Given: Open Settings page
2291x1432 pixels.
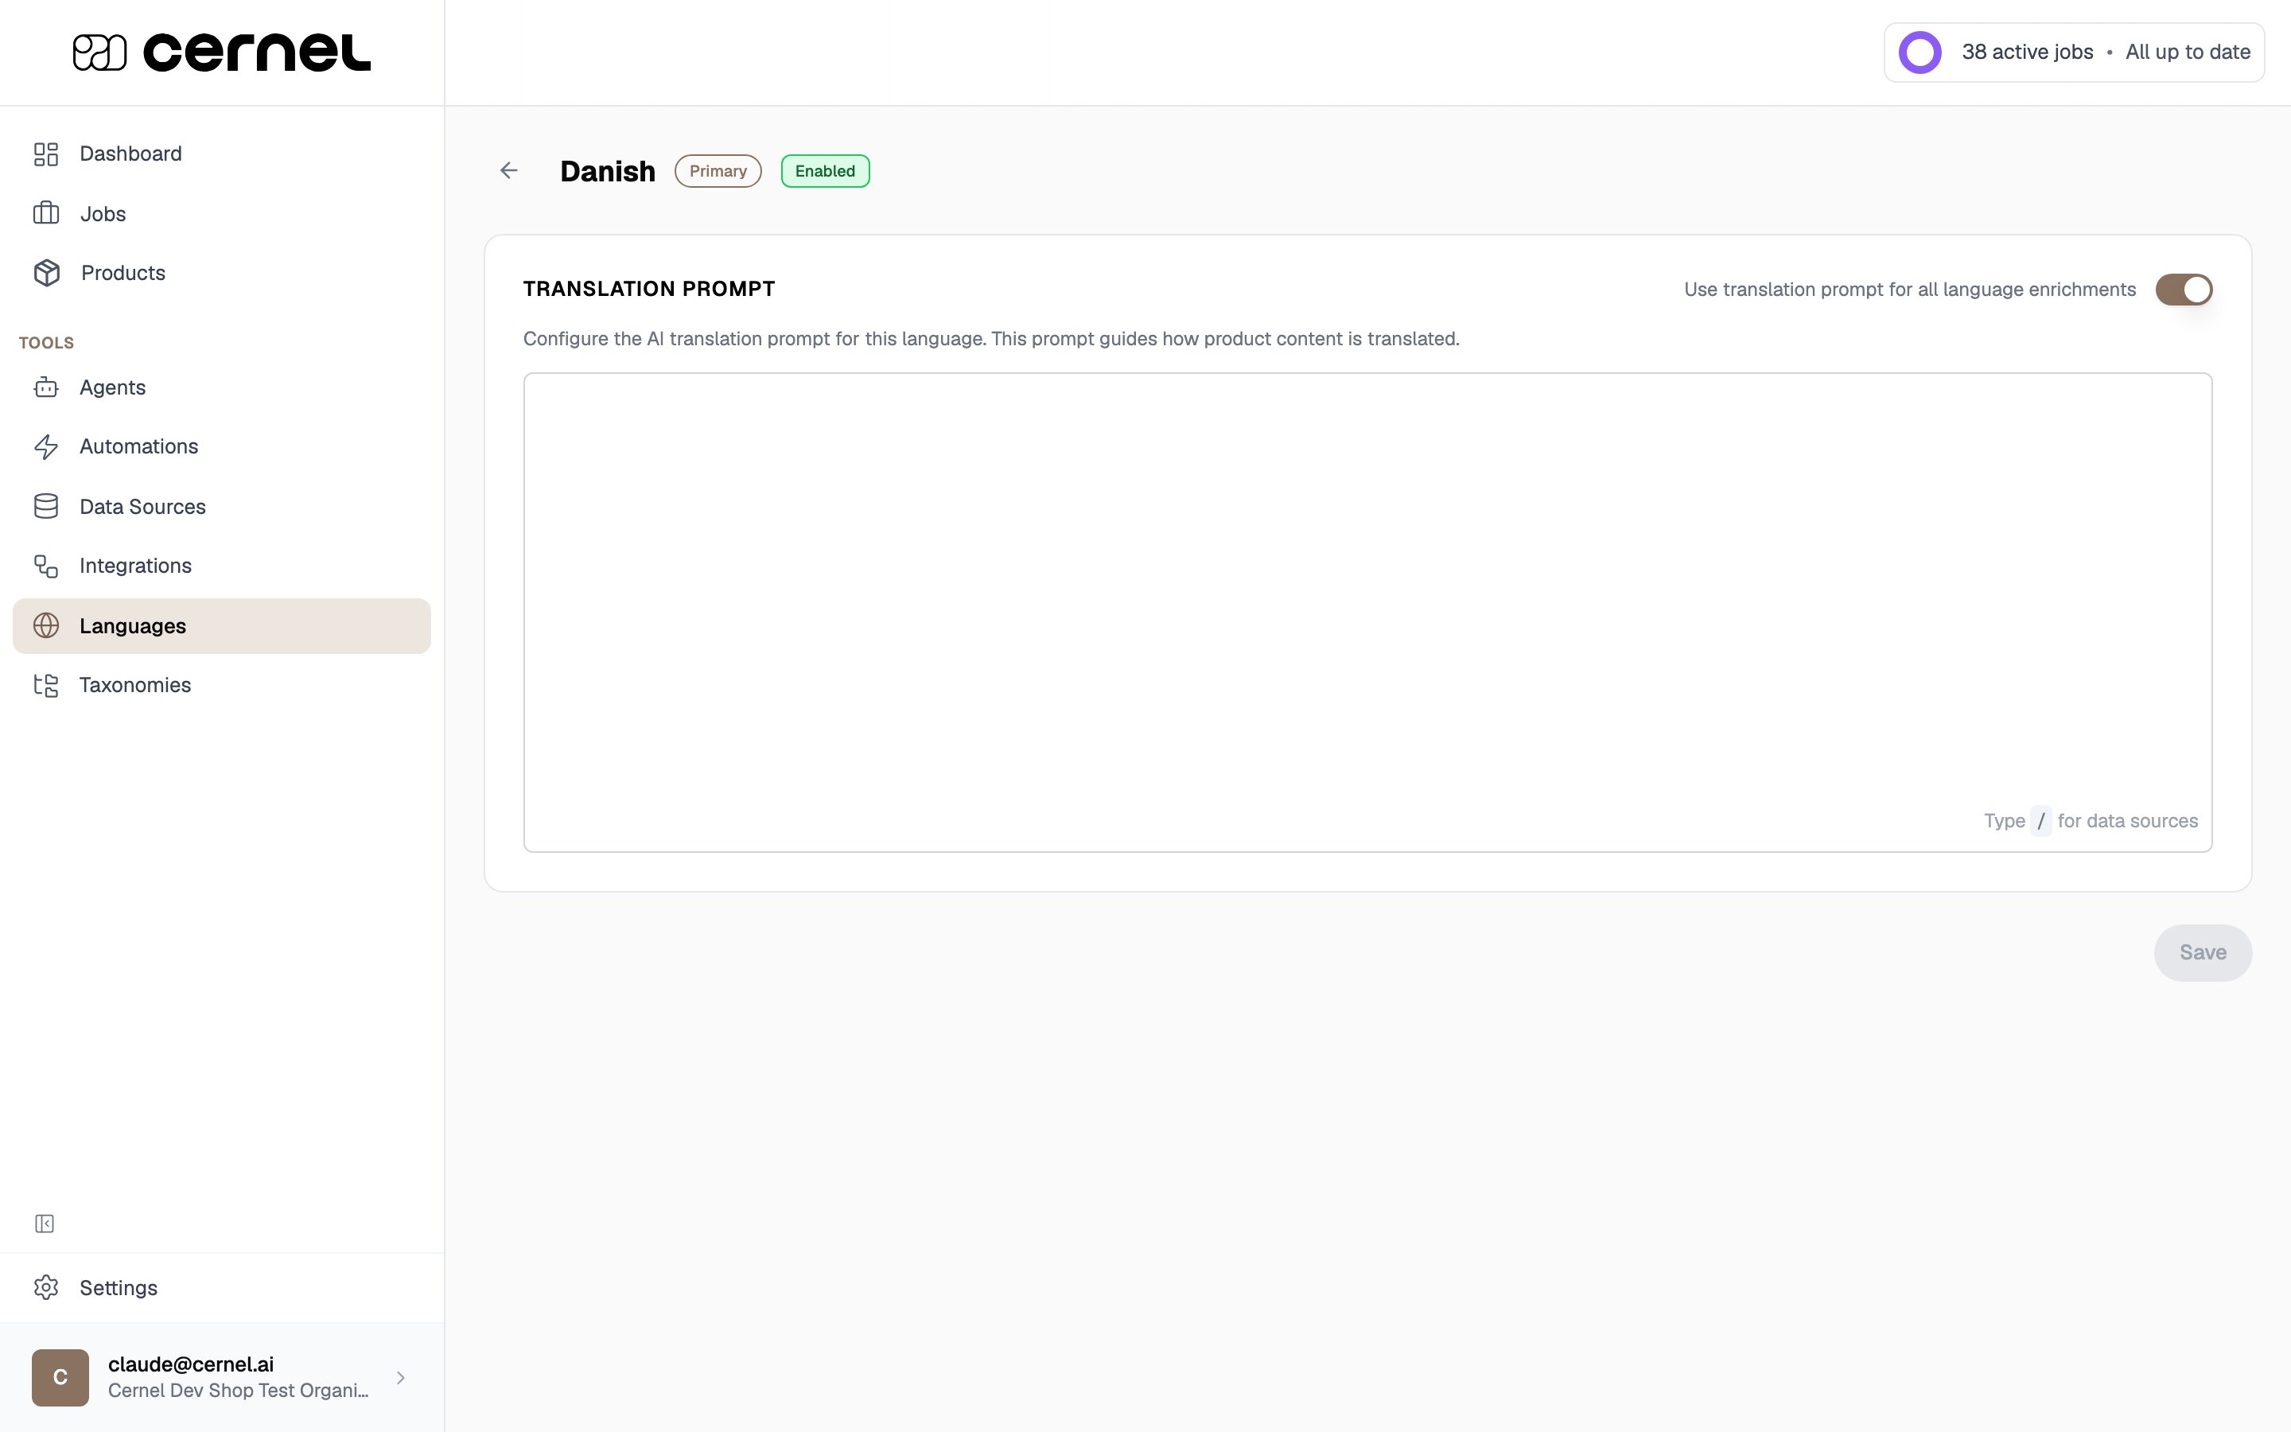Looking at the screenshot, I should pos(221,1287).
